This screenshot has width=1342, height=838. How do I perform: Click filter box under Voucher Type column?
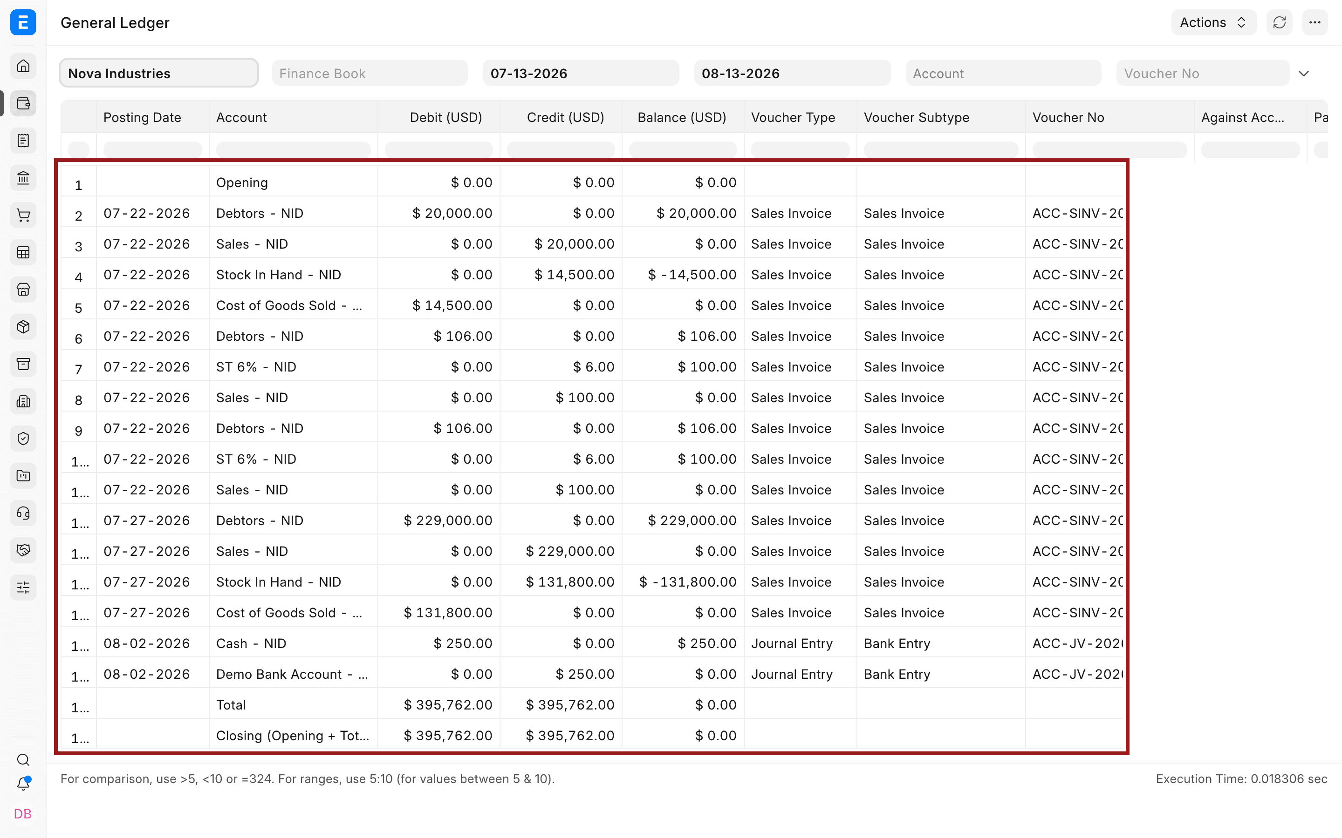click(x=800, y=149)
